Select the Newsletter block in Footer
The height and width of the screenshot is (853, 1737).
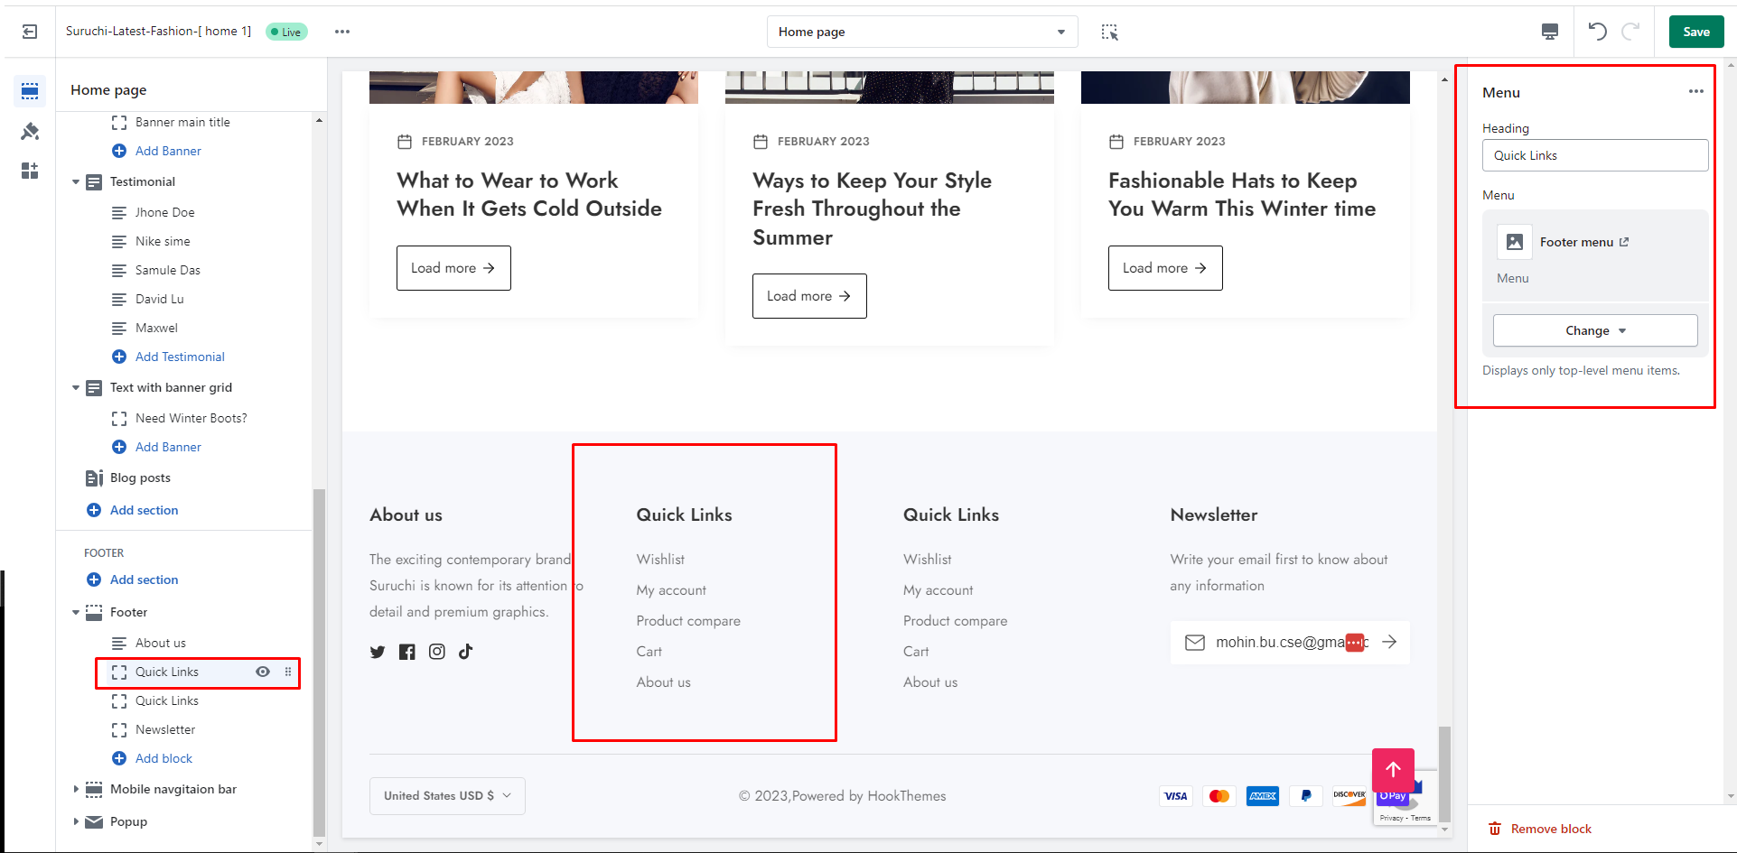(x=165, y=729)
